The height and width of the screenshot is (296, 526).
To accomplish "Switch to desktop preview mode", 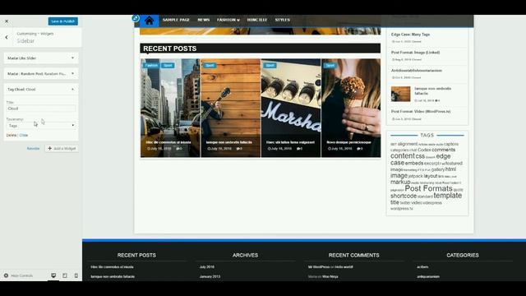I will [x=53, y=275].
